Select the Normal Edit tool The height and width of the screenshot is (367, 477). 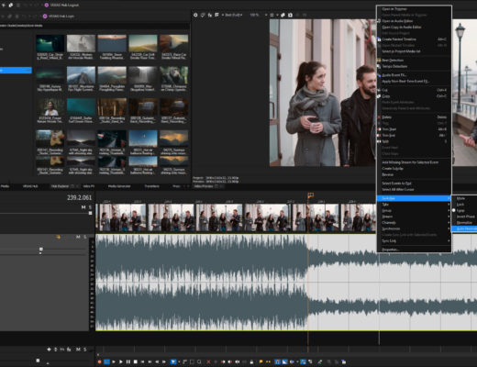[173, 361]
